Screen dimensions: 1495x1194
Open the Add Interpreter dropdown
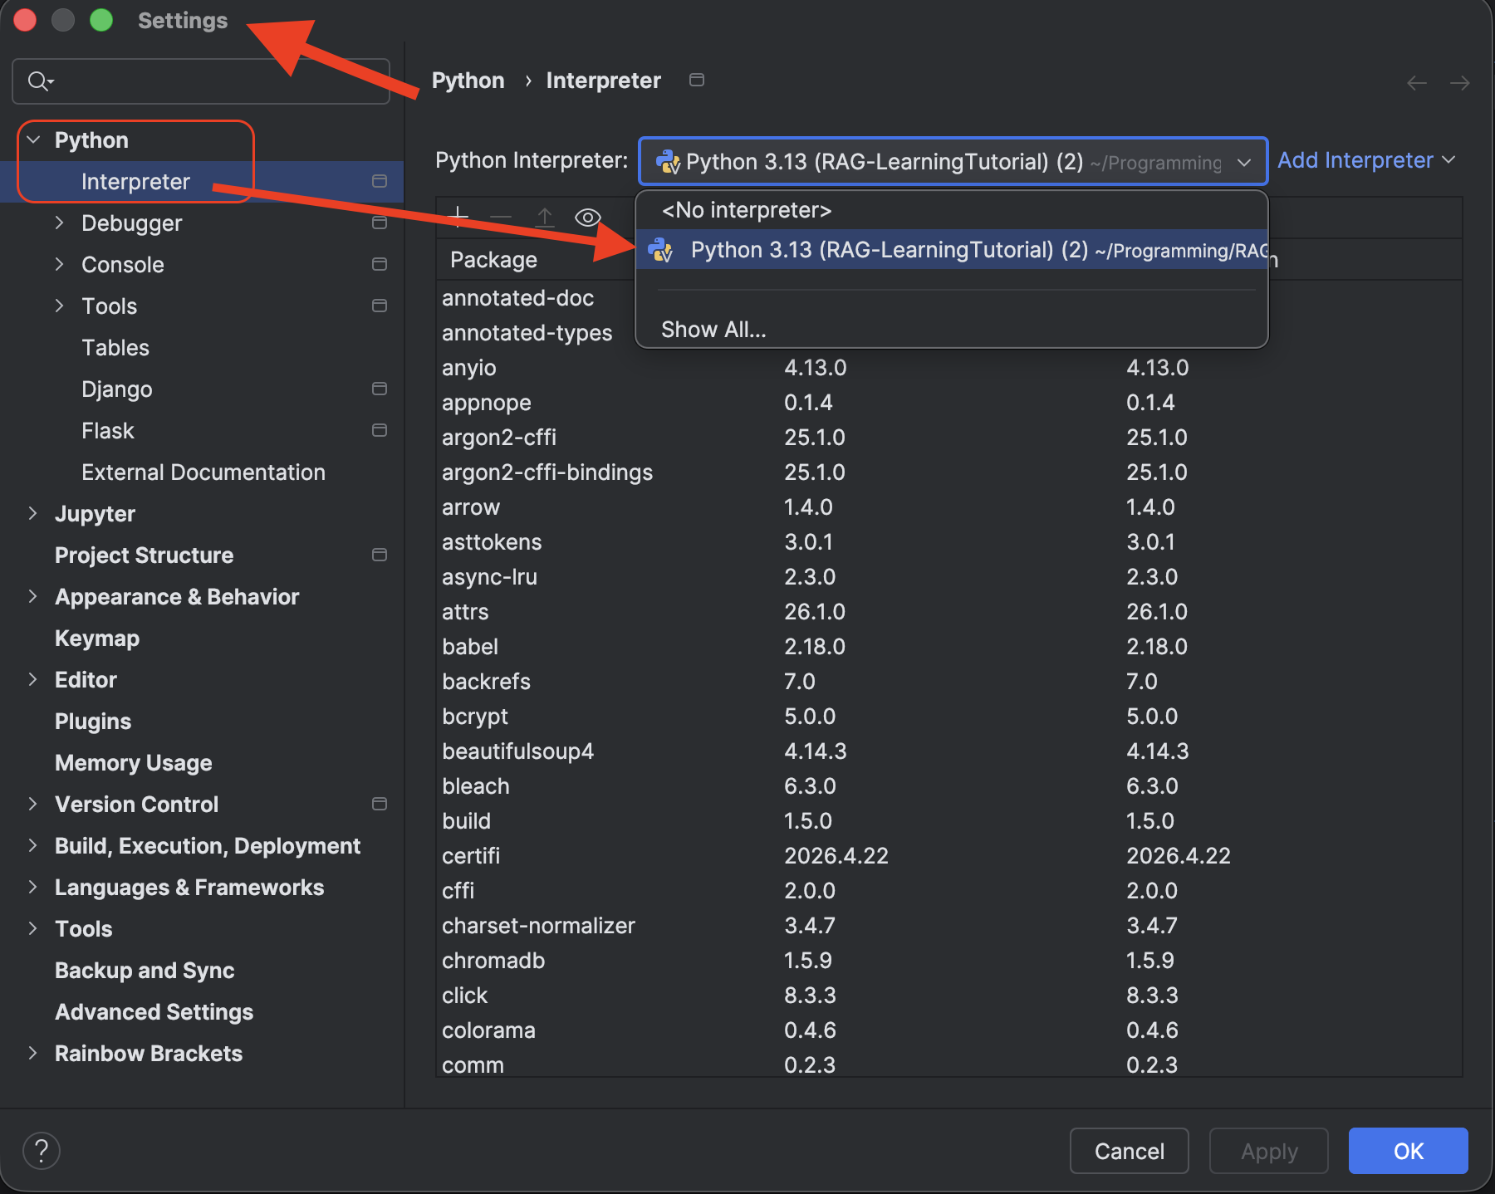[1366, 160]
